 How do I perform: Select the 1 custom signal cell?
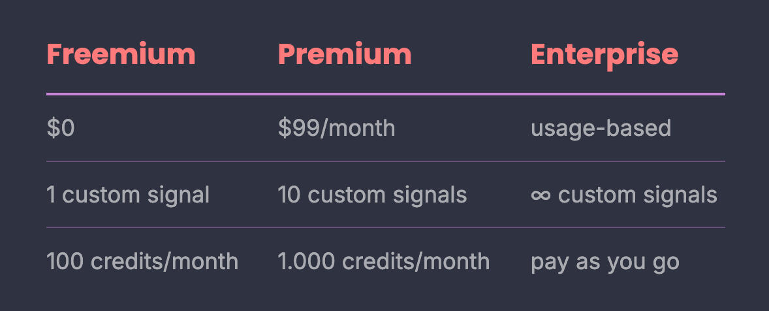pos(128,195)
